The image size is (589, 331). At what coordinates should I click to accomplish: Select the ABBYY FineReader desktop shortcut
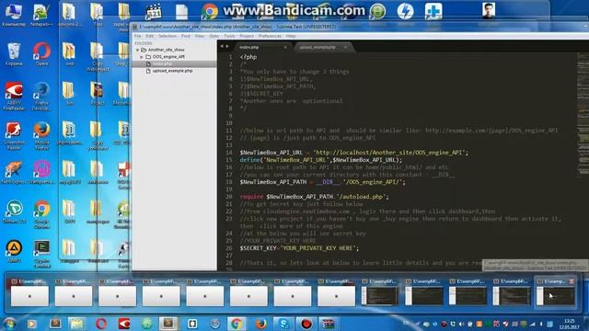14,96
